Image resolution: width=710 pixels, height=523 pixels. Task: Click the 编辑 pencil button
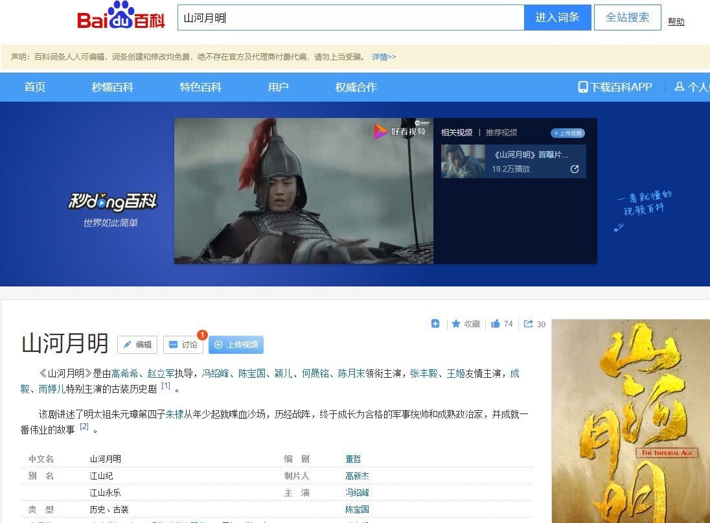click(x=137, y=345)
